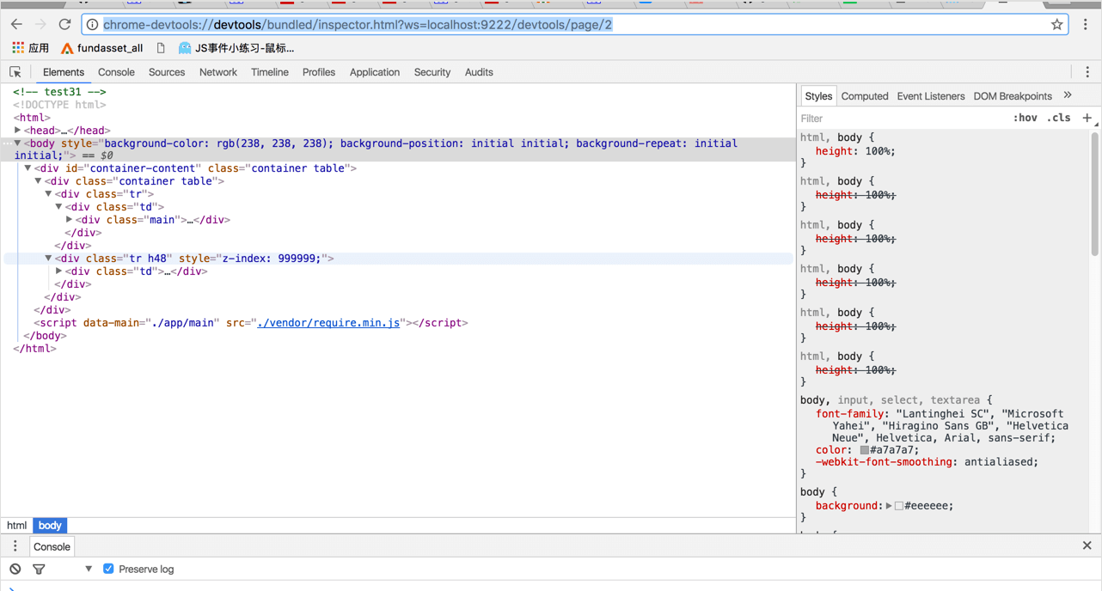1102x591 pixels.
Task: Open the JS事件小练习 bookmark
Action: (236, 48)
